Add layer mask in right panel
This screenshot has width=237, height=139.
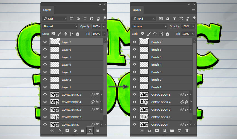[157, 130]
